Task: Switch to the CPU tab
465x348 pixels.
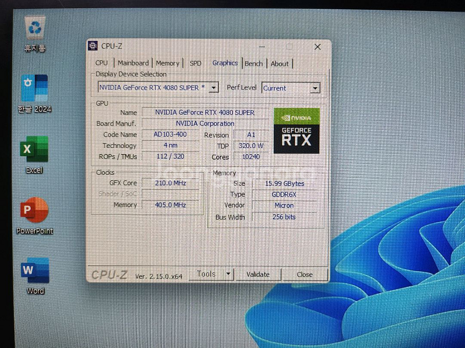Action: click(x=101, y=63)
